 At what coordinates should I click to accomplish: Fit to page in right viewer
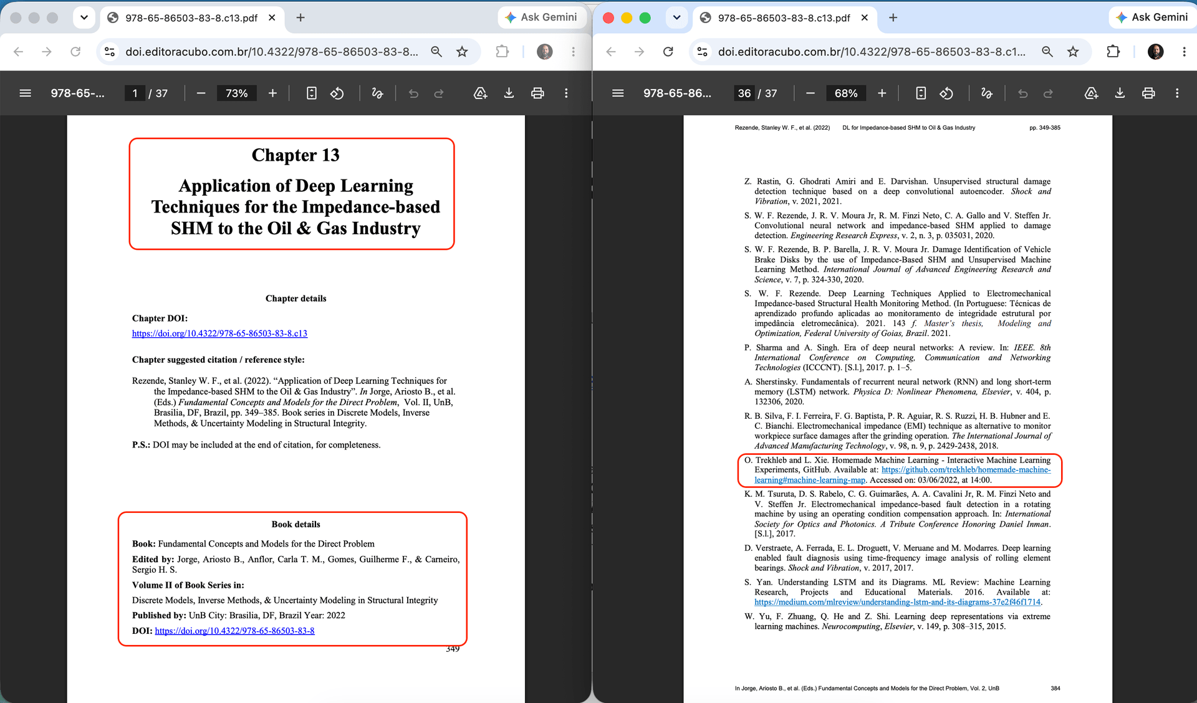[921, 93]
